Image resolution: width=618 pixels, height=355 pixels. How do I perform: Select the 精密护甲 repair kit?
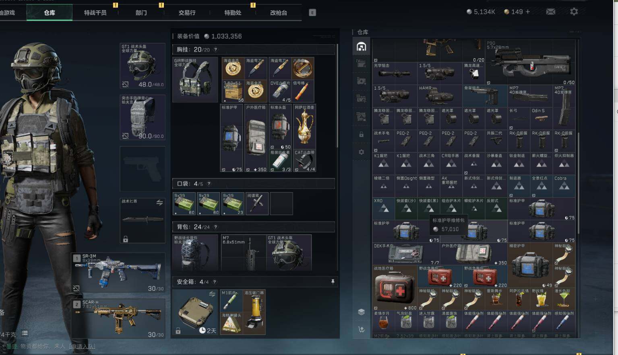tap(530, 265)
